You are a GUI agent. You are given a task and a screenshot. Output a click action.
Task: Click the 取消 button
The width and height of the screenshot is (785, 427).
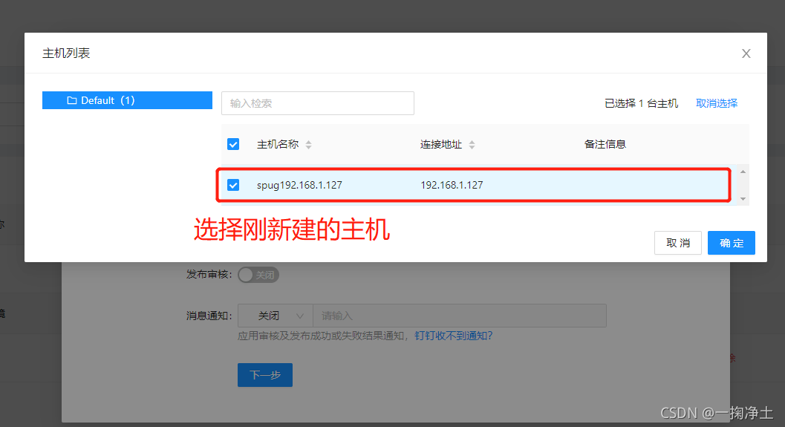tap(678, 243)
